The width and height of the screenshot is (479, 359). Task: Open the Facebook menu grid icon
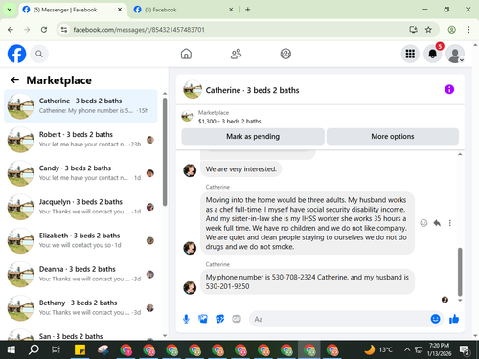[x=410, y=54]
